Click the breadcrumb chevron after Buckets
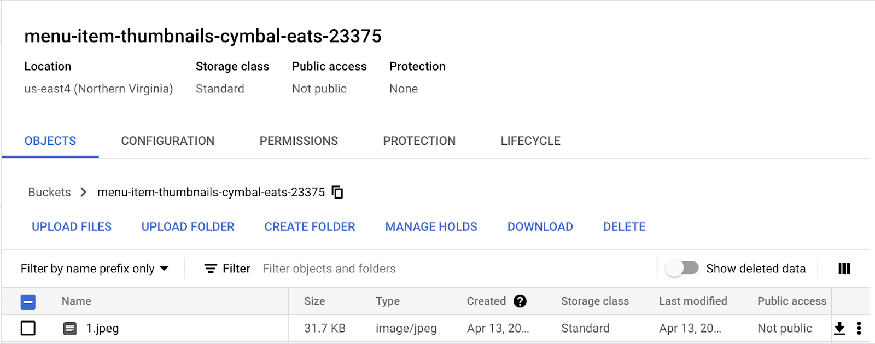Screen dimensions: 875x344 pyautogui.click(x=83, y=192)
